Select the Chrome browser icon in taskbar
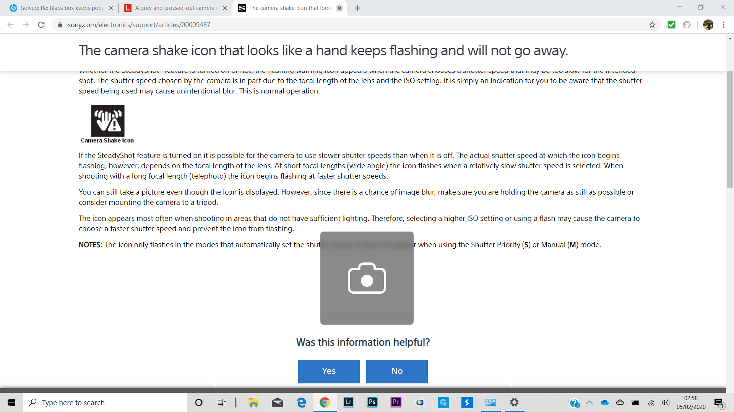This screenshot has width=734, height=412. [x=325, y=402]
